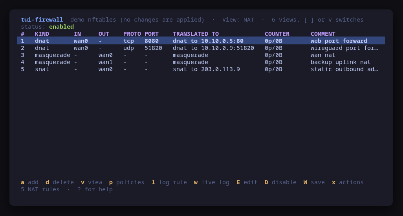Click the 'l log rule' shortcut
This screenshot has width=403, height=216.
coord(169,182)
